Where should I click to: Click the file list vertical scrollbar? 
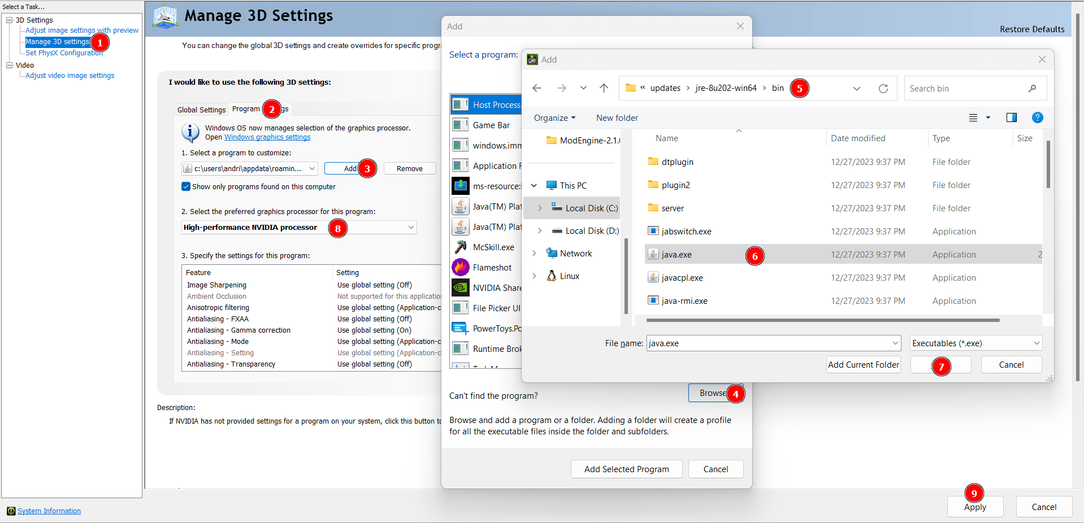pos(1048,164)
